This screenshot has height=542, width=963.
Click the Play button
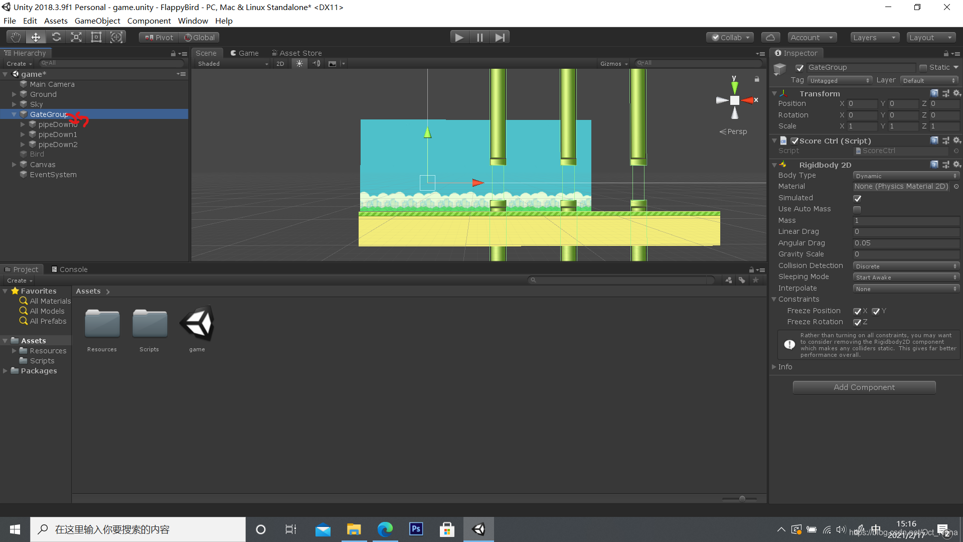(459, 37)
